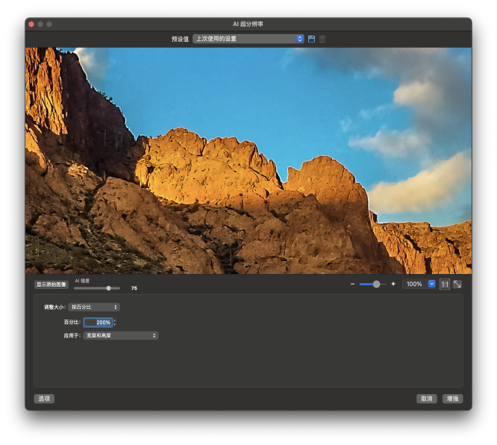Click the 取消 cancel button
The width and height of the screenshot is (497, 445).
point(426,399)
